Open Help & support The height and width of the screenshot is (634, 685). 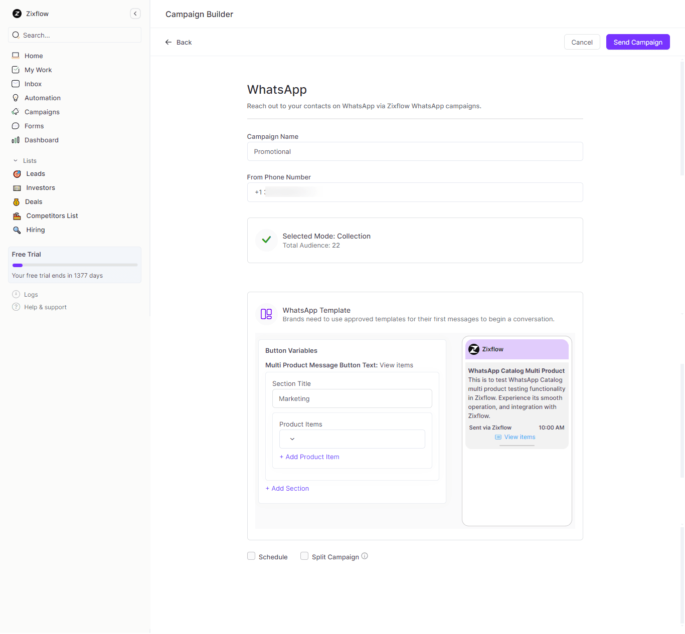(45, 307)
